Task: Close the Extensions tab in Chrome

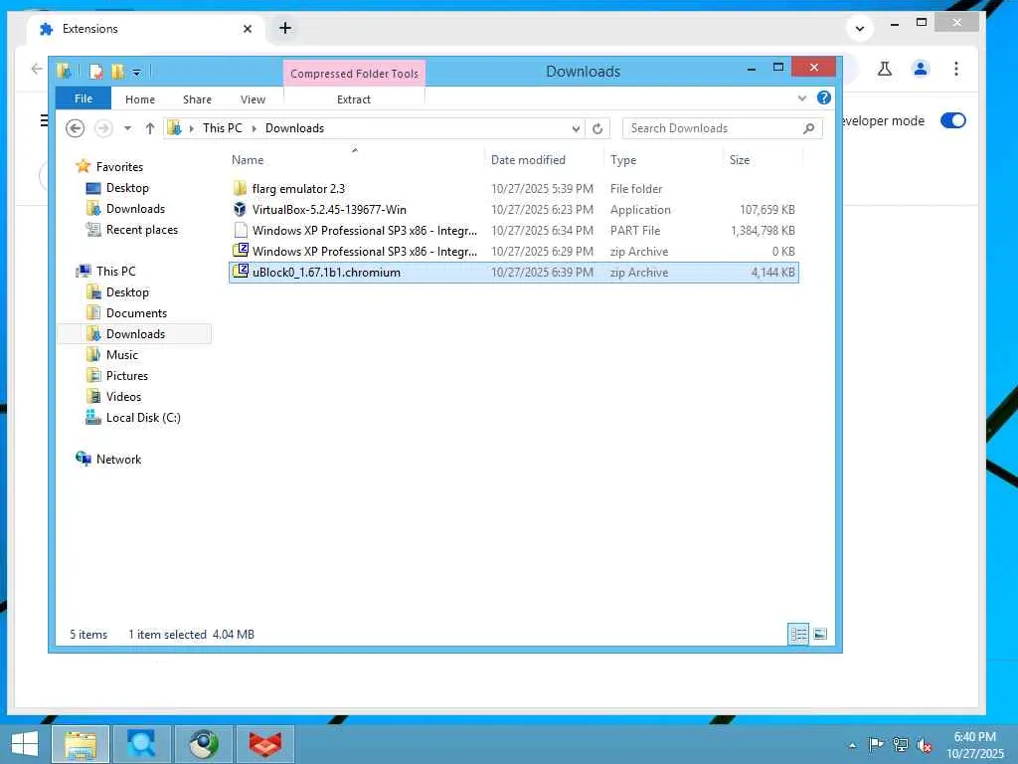Action: (248, 29)
